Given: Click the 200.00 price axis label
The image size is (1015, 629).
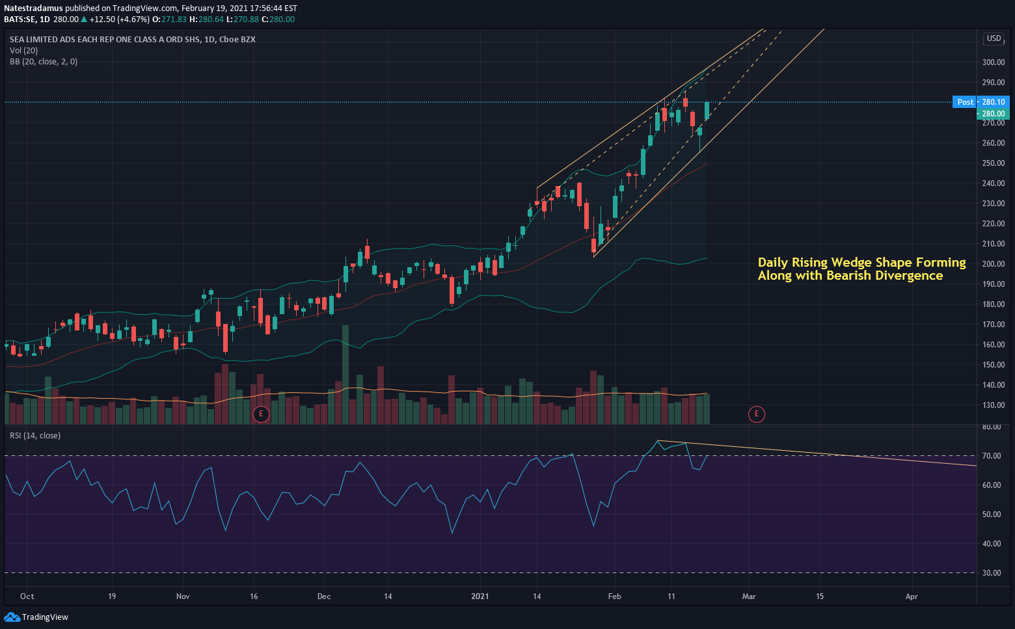Looking at the screenshot, I should point(994,265).
